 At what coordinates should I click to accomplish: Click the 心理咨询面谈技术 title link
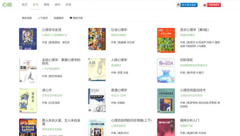pos(193,90)
